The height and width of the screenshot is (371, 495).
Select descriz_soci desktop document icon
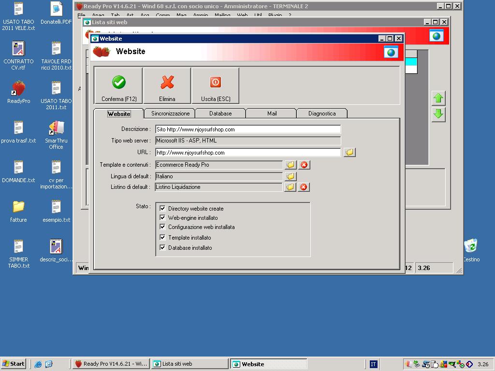point(56,251)
